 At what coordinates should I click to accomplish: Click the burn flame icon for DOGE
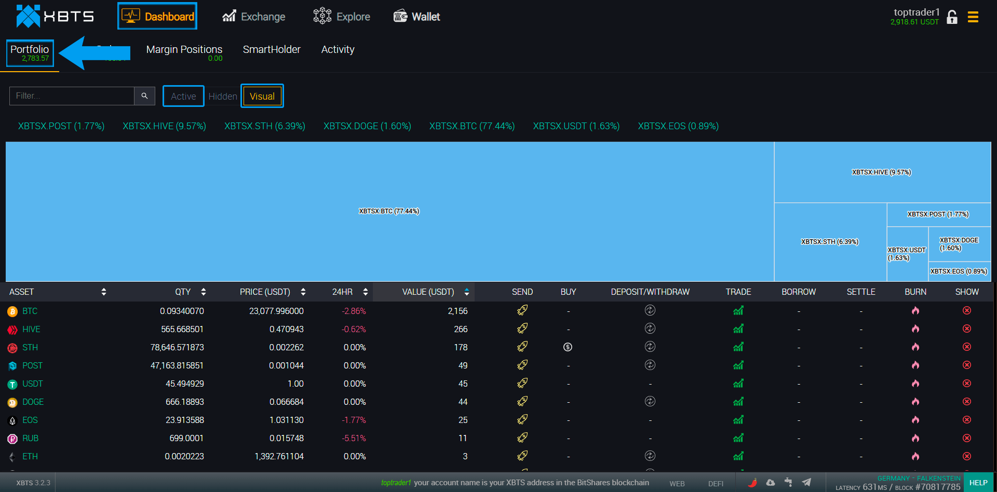click(915, 401)
